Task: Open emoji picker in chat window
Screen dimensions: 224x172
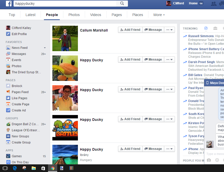Action: tap(217, 160)
